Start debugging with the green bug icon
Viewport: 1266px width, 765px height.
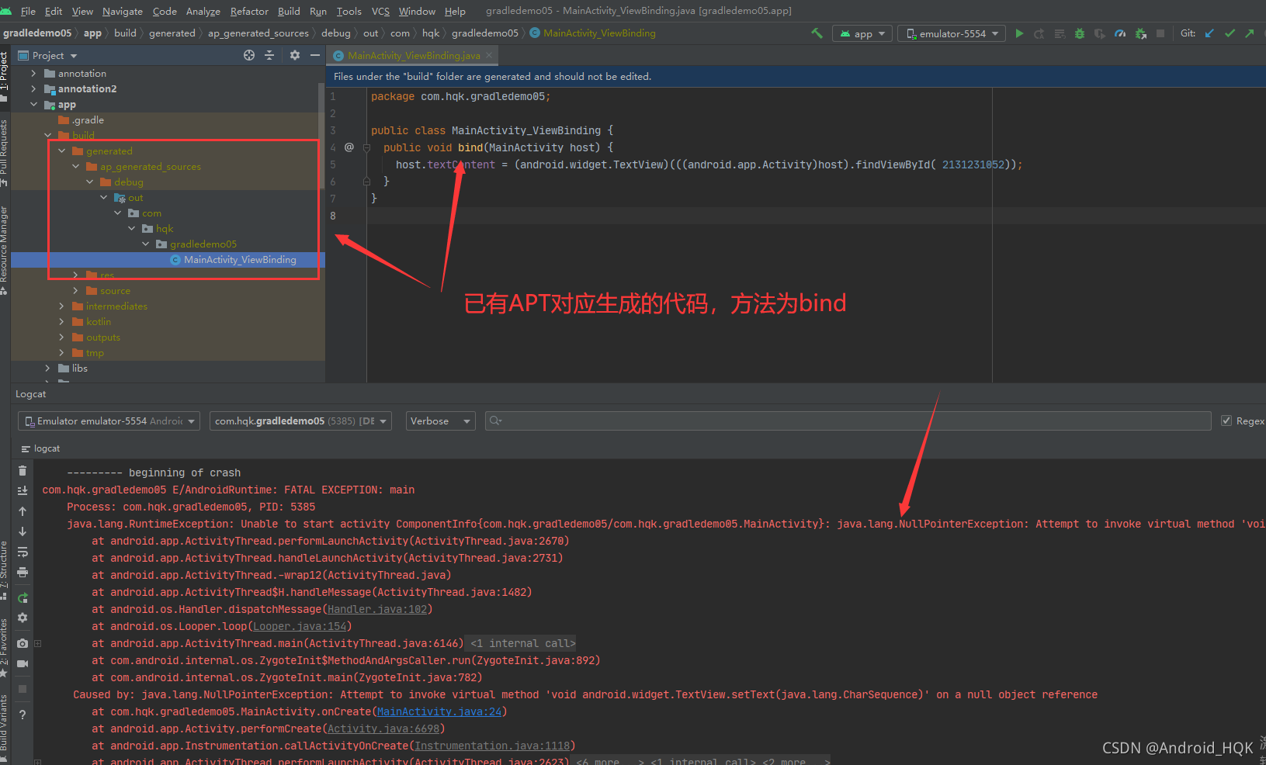[x=1080, y=33]
